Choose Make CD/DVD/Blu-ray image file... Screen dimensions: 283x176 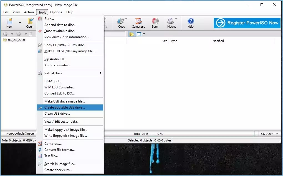(70, 51)
